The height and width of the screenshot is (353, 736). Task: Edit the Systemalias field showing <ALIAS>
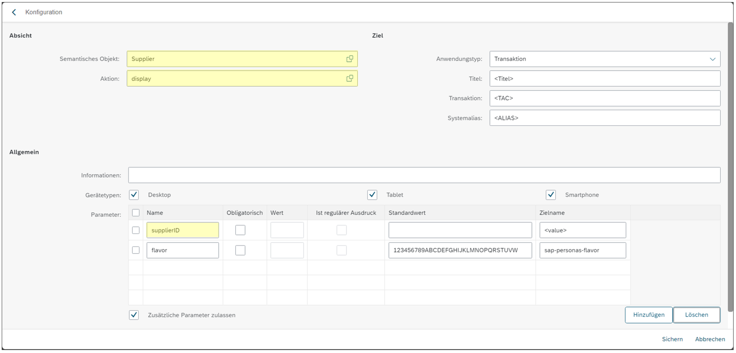point(605,118)
